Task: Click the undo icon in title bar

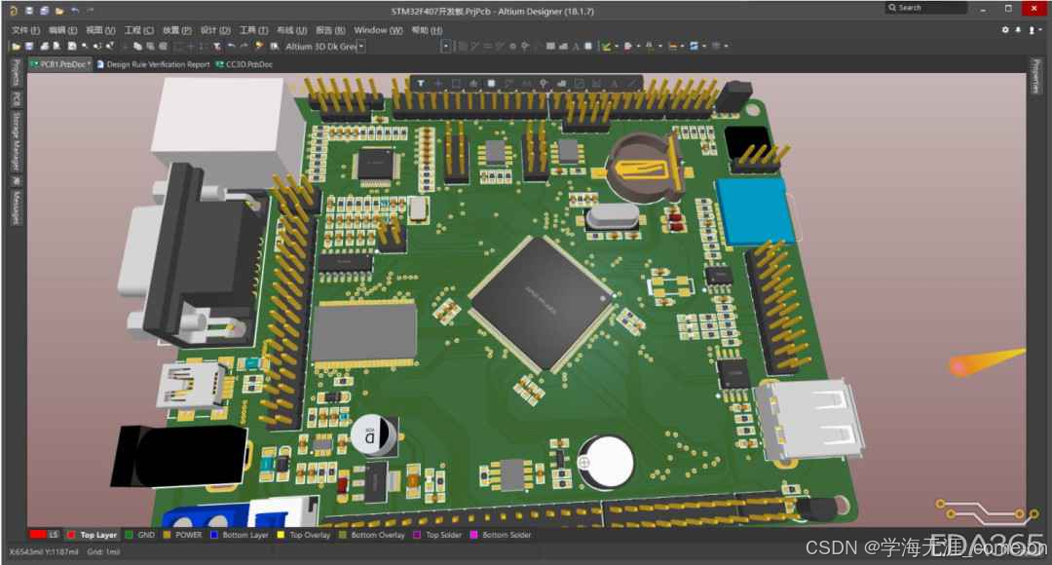Action: [x=75, y=11]
